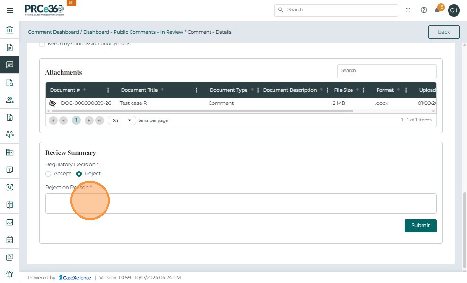Open Document Title column options menu
This screenshot has height=283, width=467.
click(x=197, y=90)
